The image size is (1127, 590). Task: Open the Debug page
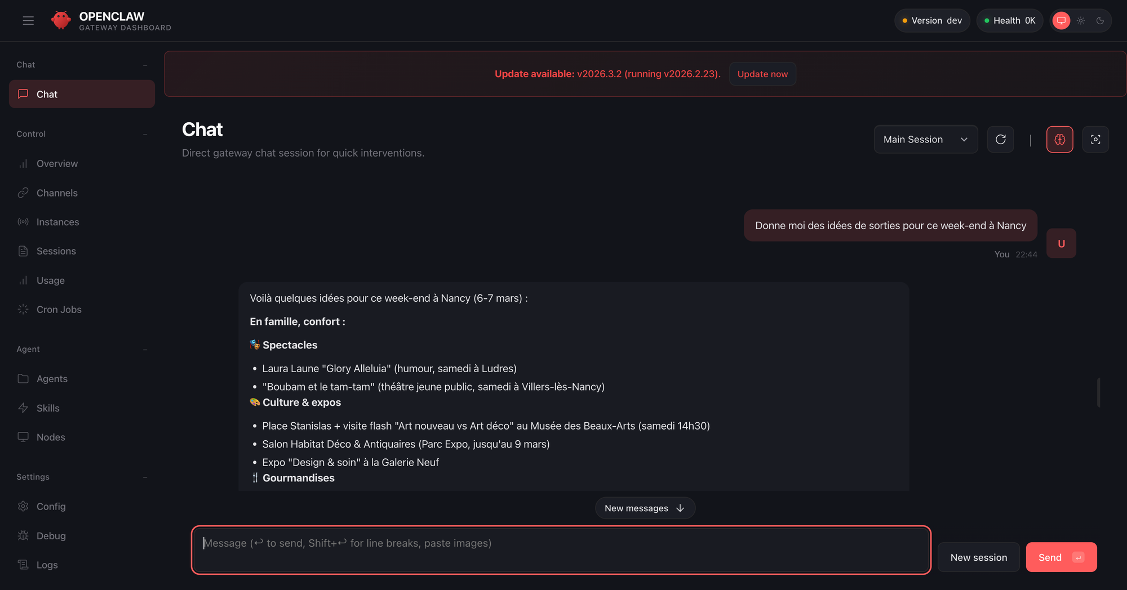tap(51, 536)
